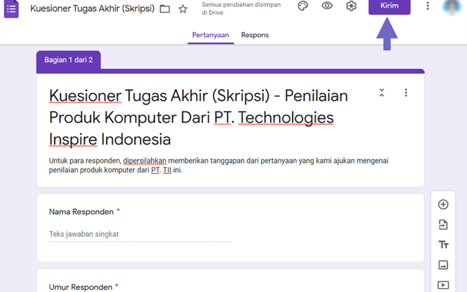Add video icon in side toolbar
This screenshot has width=467, height=292.
[x=443, y=285]
